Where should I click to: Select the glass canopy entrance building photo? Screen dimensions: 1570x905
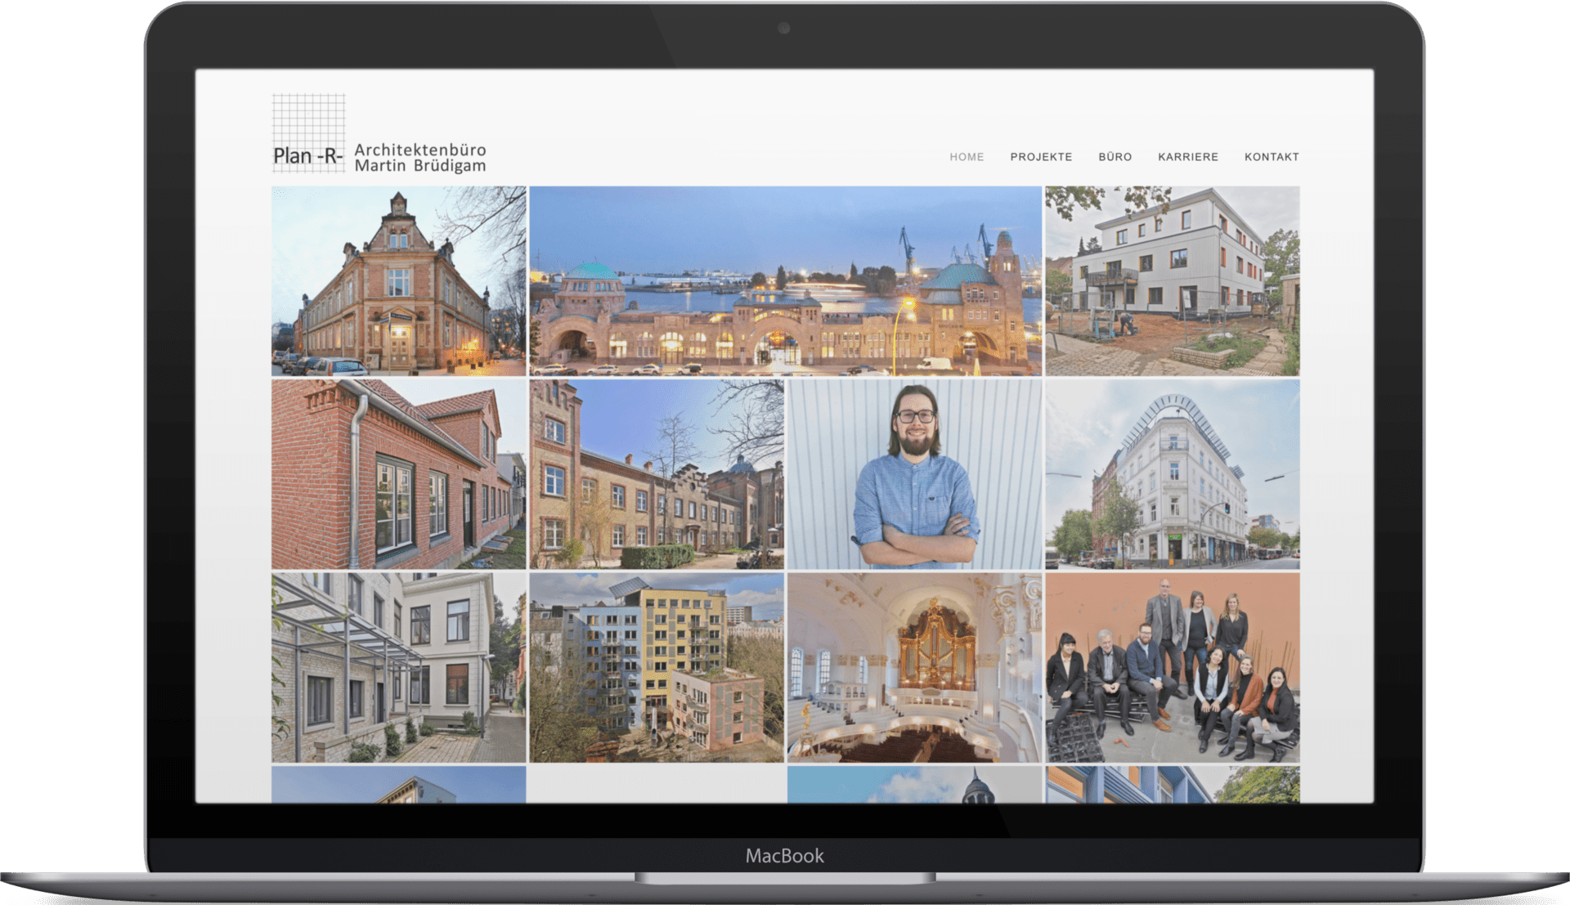(398, 667)
